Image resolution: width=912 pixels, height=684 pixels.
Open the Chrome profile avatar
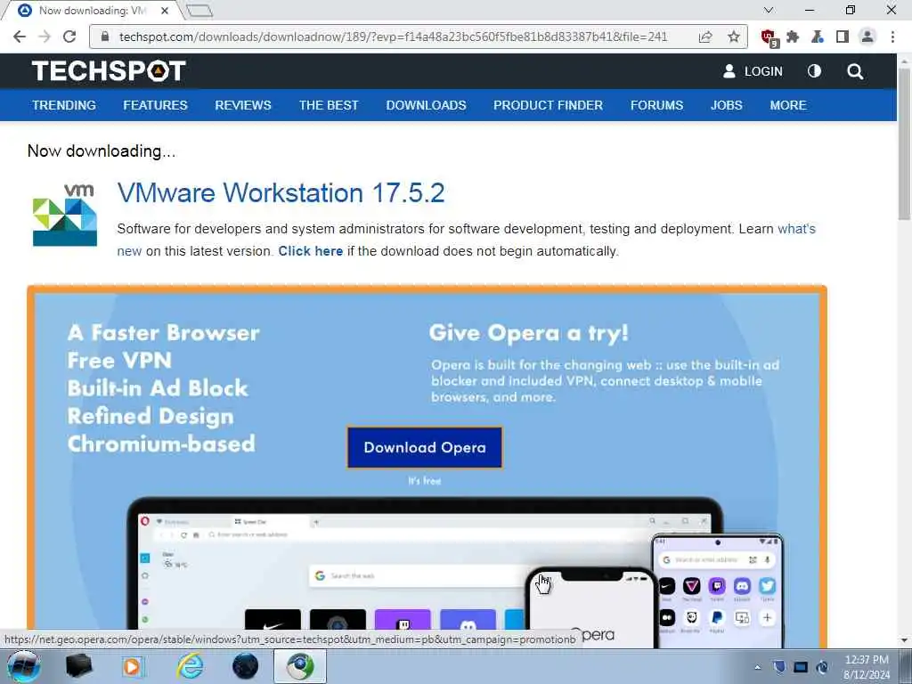(867, 37)
